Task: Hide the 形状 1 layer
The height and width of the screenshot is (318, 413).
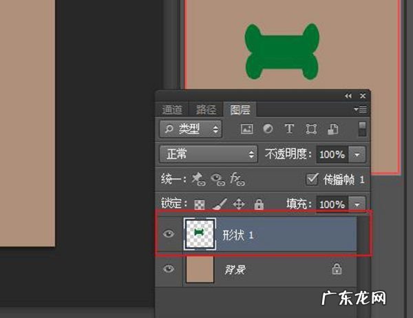Action: coord(169,235)
